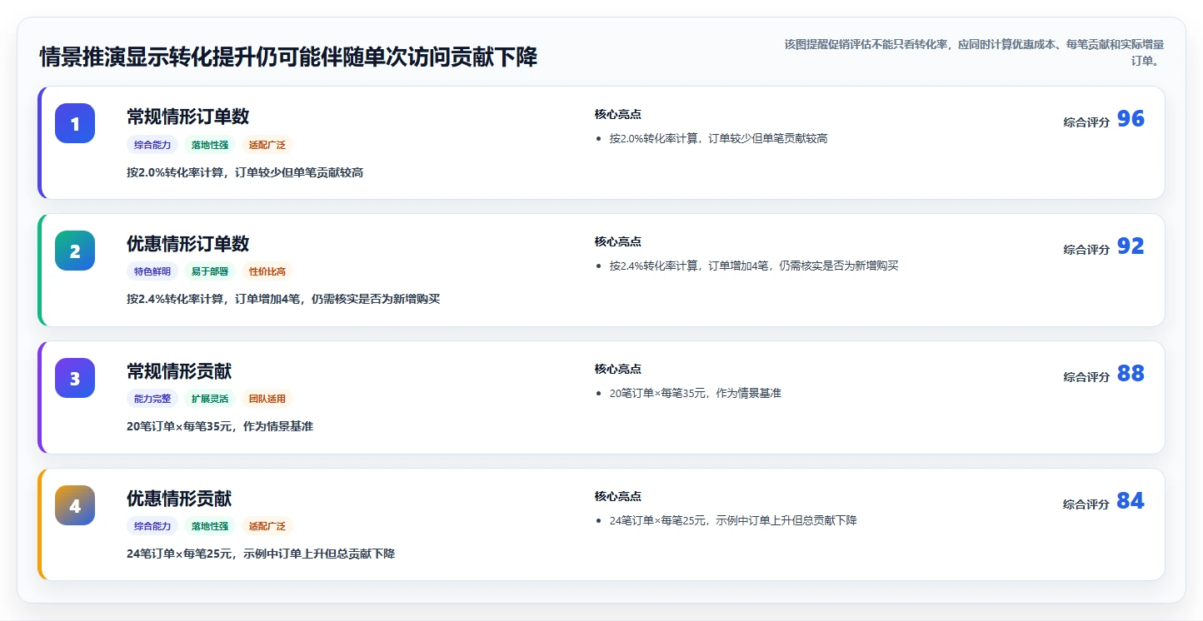
Task: Click the 扩展灵活 tag
Action: [x=210, y=399]
